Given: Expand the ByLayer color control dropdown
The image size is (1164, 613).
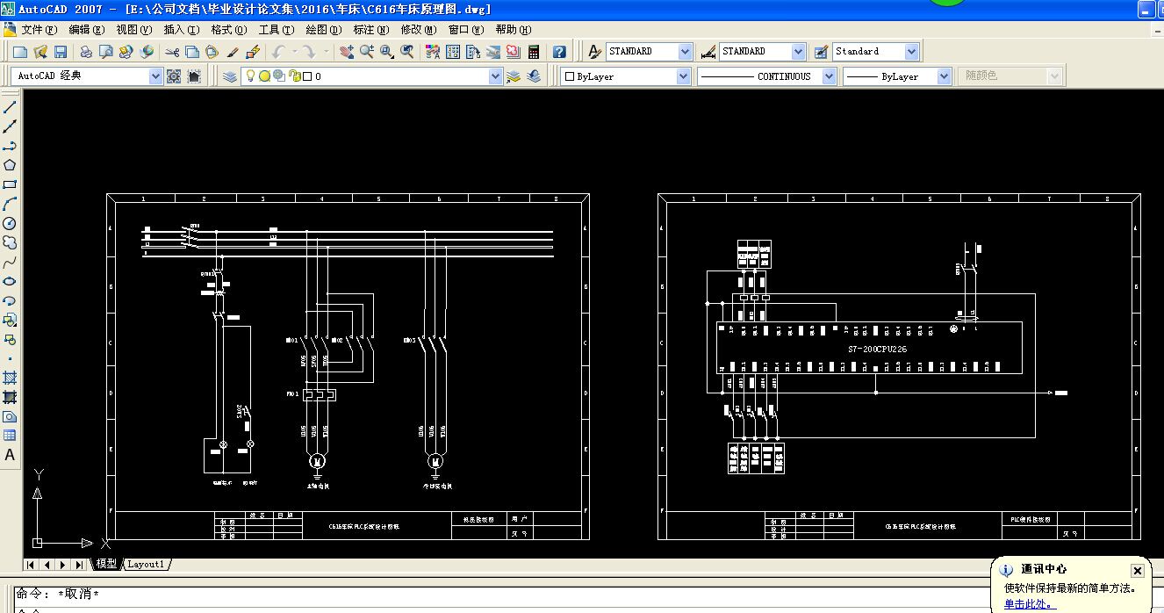Looking at the screenshot, I should pyautogui.click(x=683, y=76).
